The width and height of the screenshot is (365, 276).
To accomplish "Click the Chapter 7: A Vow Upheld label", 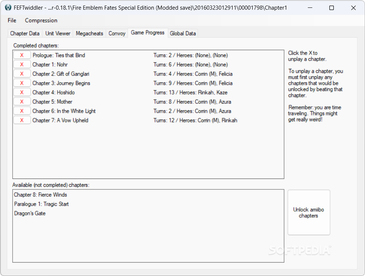I will click(x=60, y=121).
